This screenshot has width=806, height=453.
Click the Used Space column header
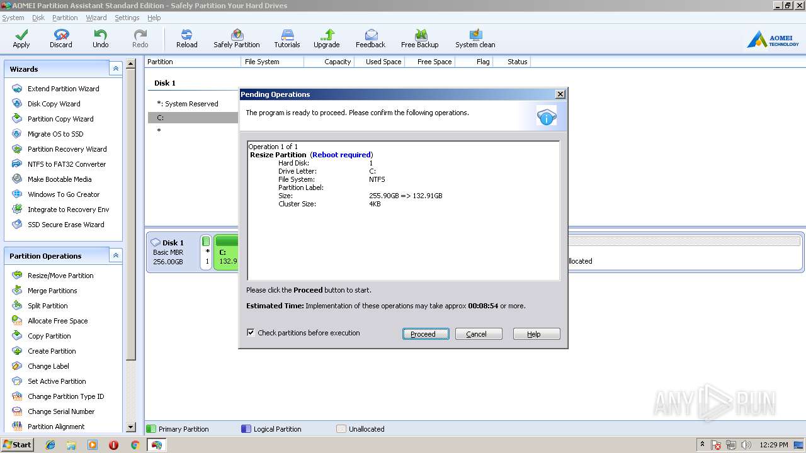point(378,62)
